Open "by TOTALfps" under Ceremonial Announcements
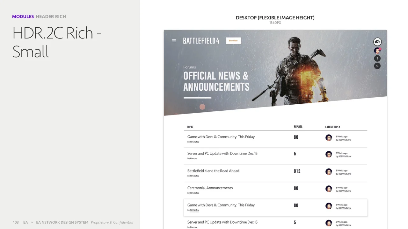 tap(193, 193)
